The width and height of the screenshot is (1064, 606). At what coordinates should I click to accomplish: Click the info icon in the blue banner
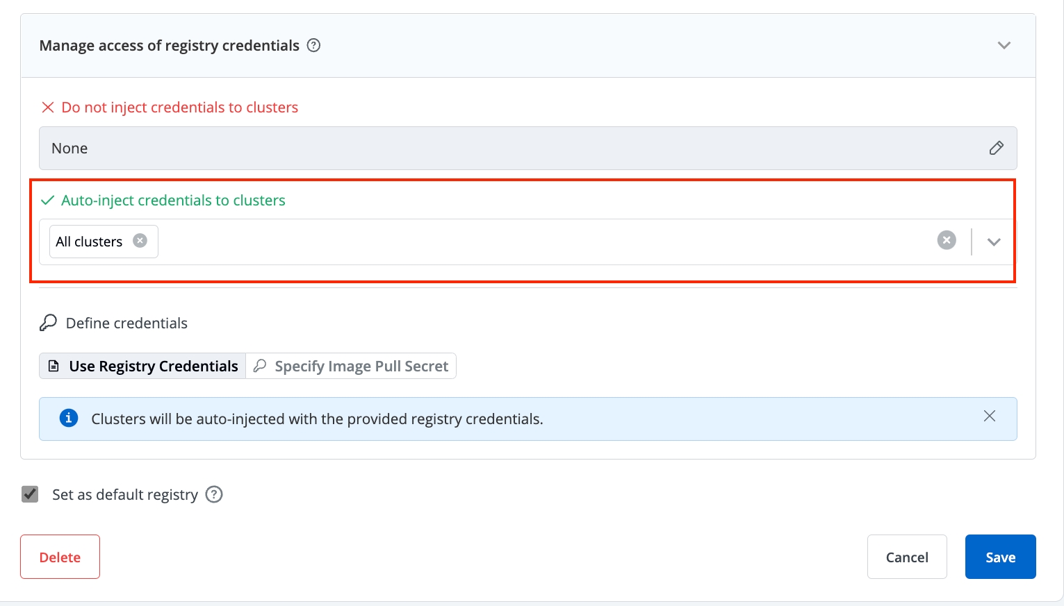[69, 418]
